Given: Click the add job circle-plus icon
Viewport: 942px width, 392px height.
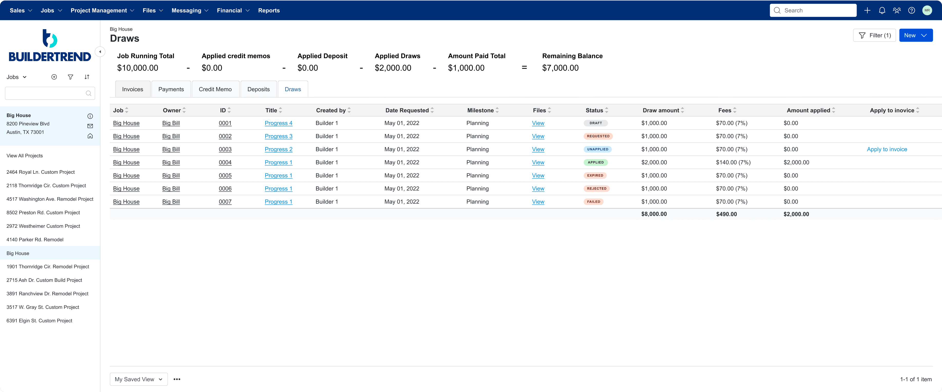Looking at the screenshot, I should [x=54, y=77].
